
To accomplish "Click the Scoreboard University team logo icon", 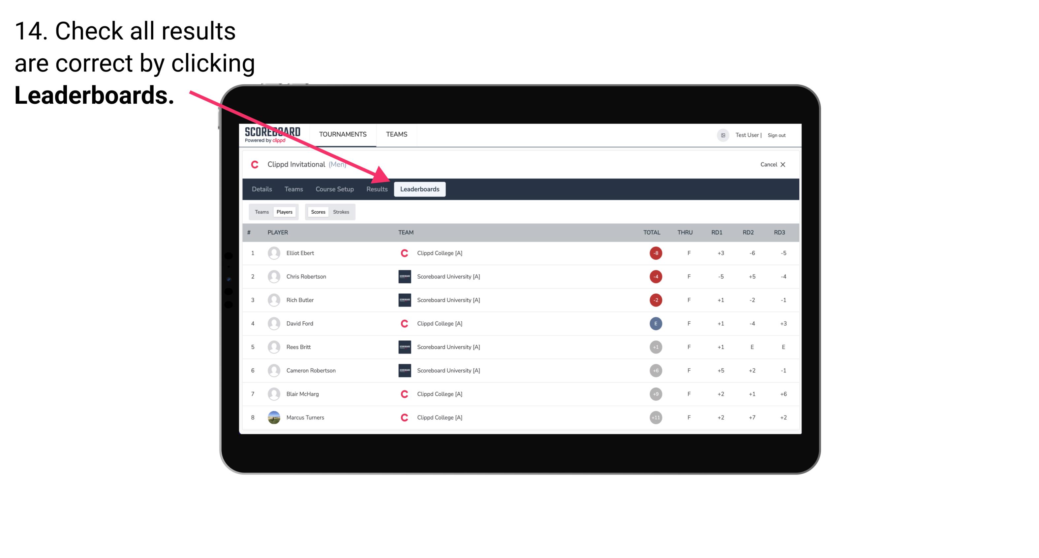I will click(x=403, y=276).
